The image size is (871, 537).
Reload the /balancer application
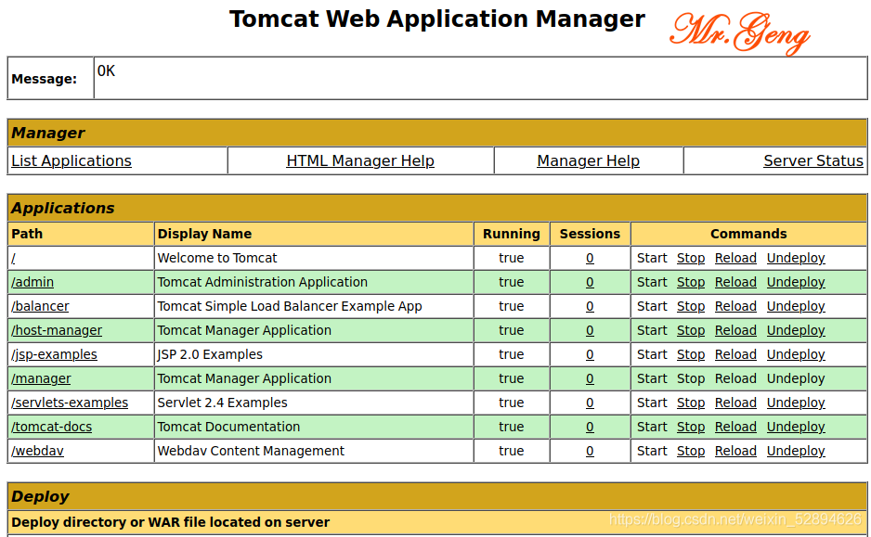735,306
